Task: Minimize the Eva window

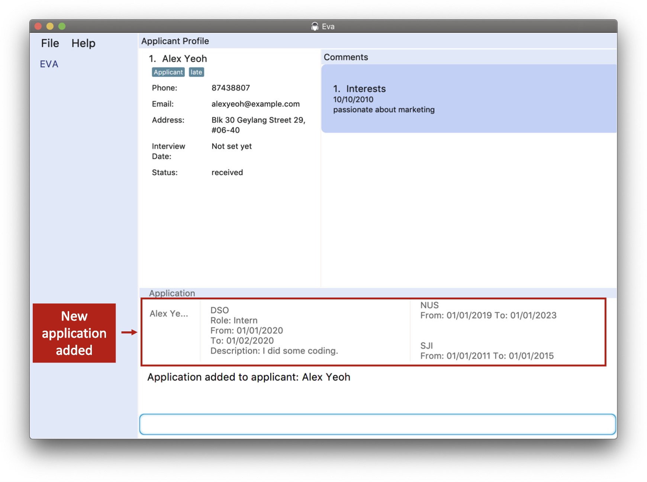Action: tap(50, 26)
